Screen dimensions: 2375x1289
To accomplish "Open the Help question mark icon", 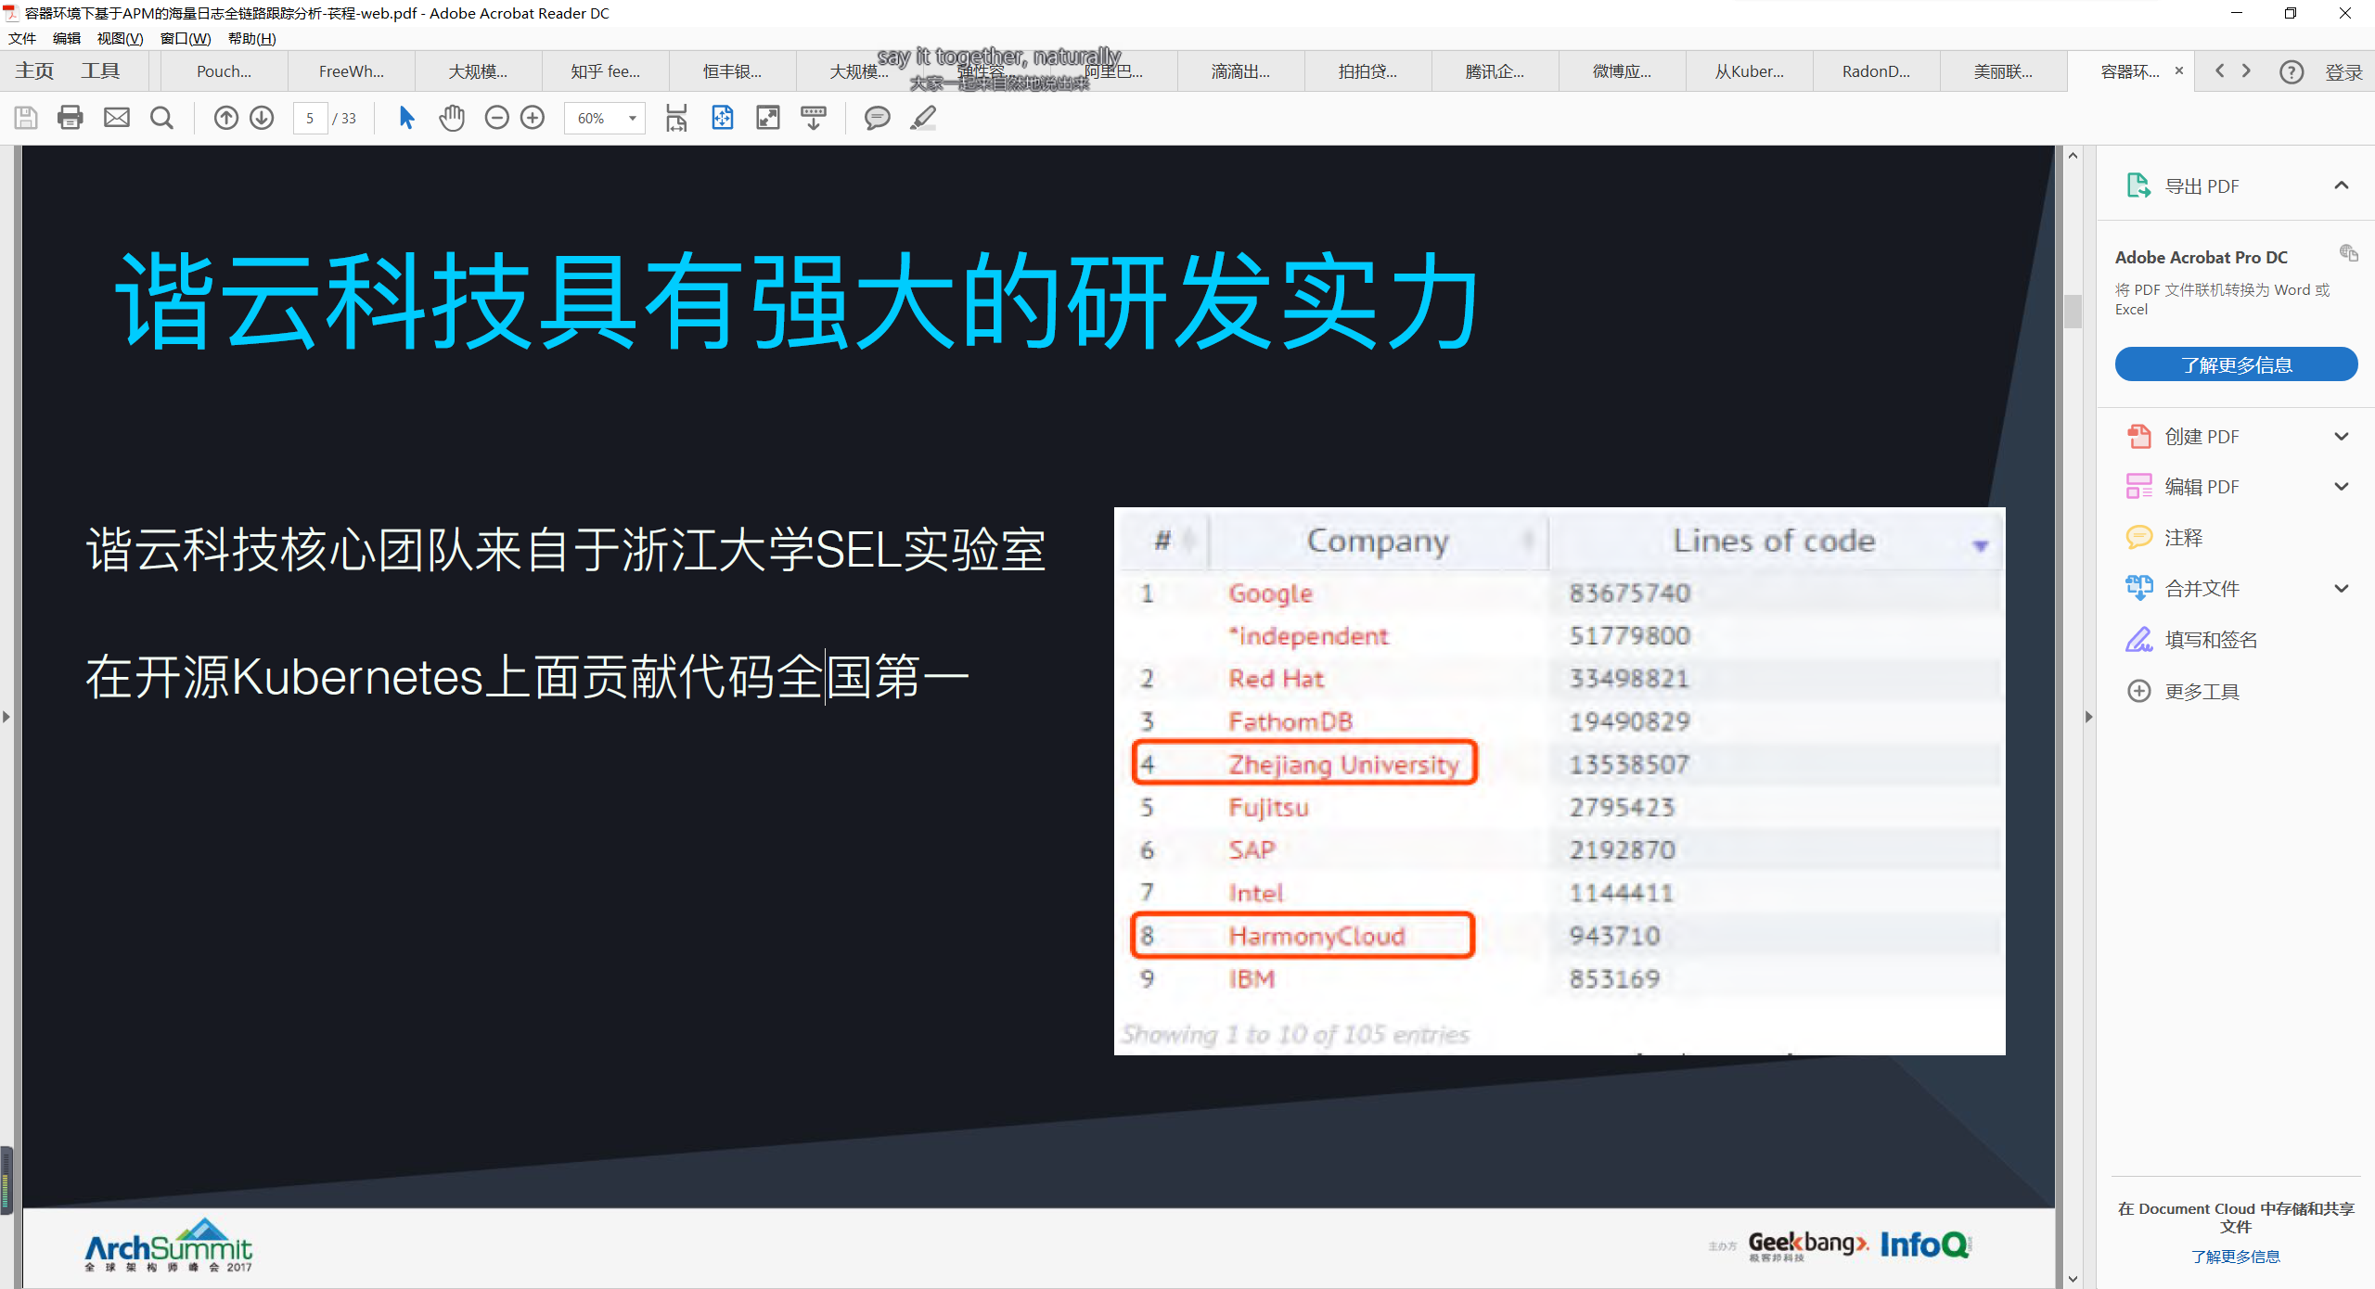I will 2292,71.
